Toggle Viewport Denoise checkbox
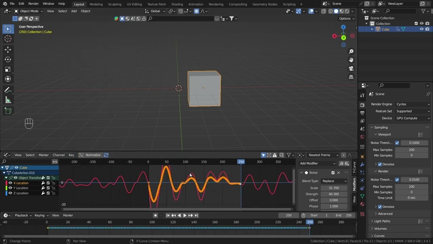This screenshot has height=244, width=433. [380, 164]
